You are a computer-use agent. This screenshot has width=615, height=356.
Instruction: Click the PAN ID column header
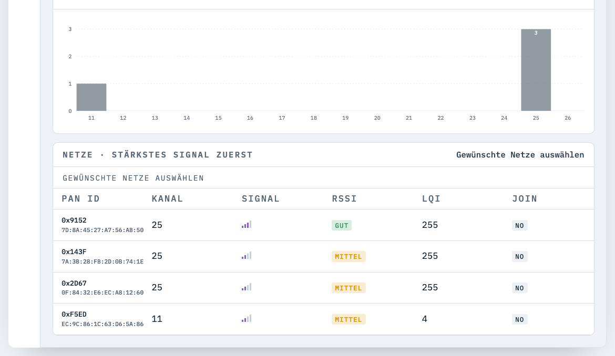(81, 198)
